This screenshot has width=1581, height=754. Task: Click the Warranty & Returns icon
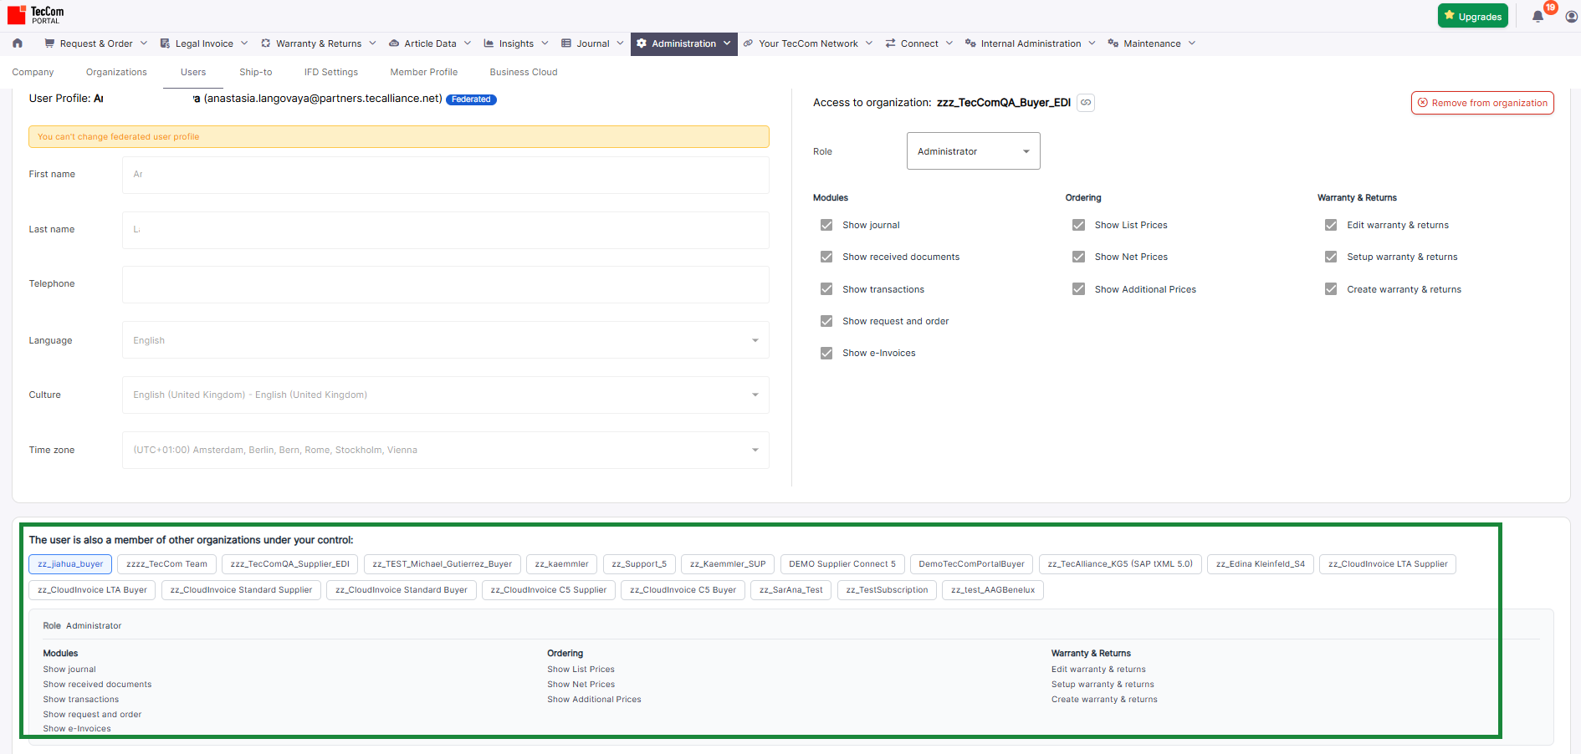coord(266,43)
